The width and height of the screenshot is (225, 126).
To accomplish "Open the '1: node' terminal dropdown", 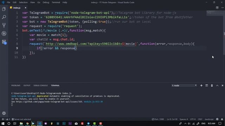I will (x=184, y=85).
